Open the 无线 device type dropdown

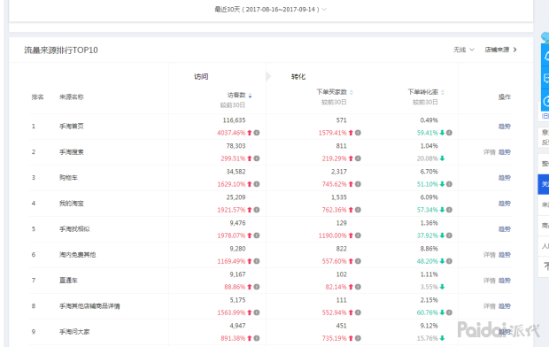tap(464, 50)
